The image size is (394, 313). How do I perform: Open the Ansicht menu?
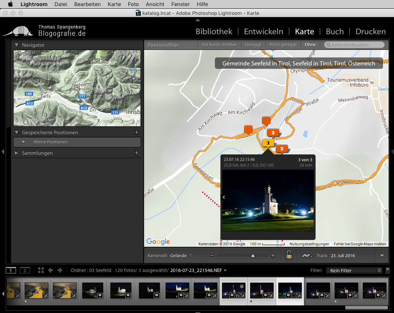(x=155, y=4)
